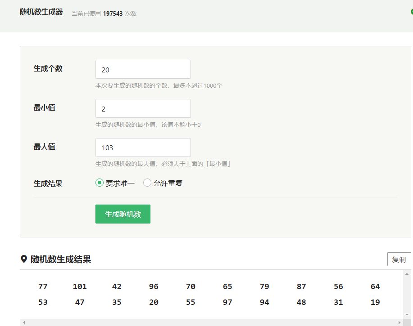The height and width of the screenshot is (326, 413).
Task: Click the 随机数生成器 page title
Action: 41,12
